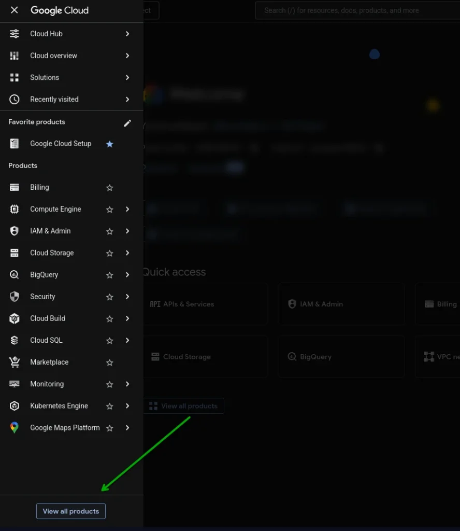Click the Cloud Build icon
Viewport: 460px width, 531px height.
coord(15,319)
